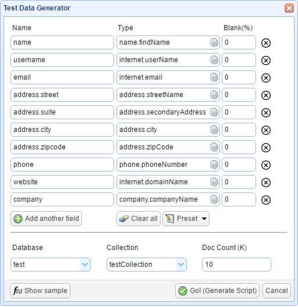
Task: Click the phone Name input box
Action: pyautogui.click(x=62, y=165)
